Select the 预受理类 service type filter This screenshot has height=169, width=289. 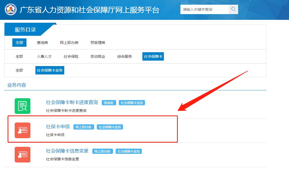coord(98,43)
